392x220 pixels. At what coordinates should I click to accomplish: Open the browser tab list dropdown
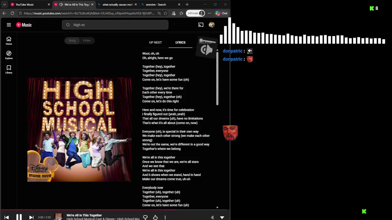pyautogui.click(x=4, y=5)
